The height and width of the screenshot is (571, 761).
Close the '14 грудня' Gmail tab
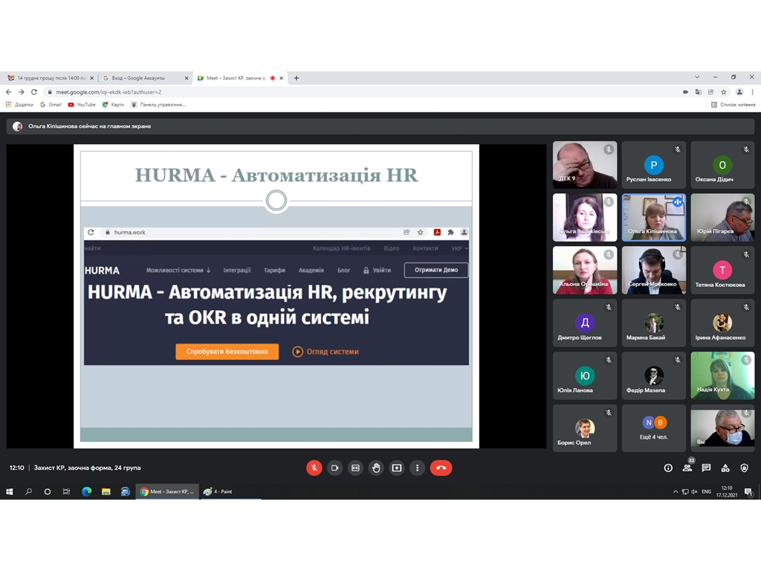tap(91, 77)
